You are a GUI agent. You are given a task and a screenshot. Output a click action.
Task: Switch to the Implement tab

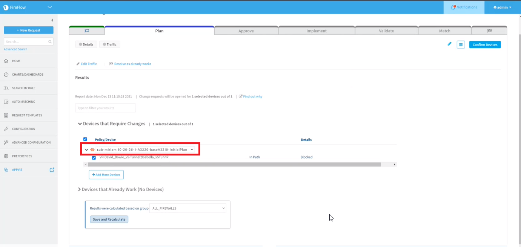(x=317, y=31)
